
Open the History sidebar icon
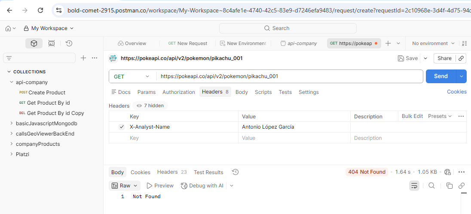point(69,43)
